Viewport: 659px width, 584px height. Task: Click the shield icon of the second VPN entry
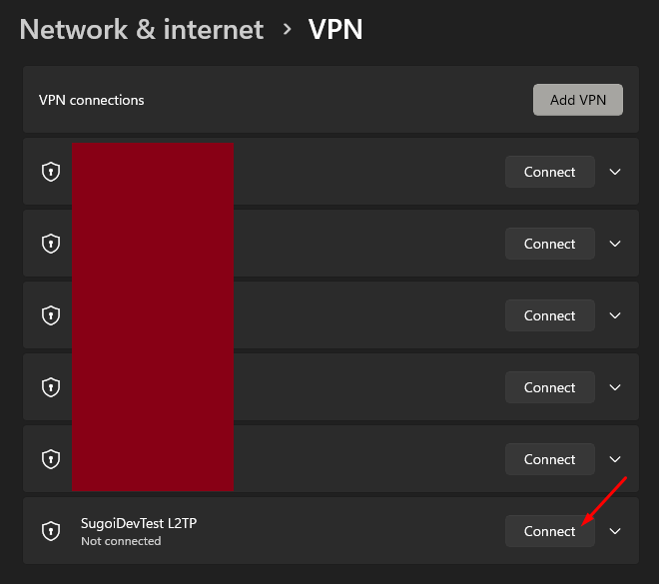(x=51, y=244)
